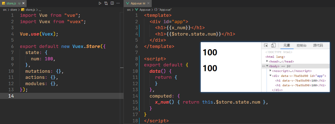The height and width of the screenshot is (124, 335).
Task: Click the {} "App.vue" symbol breadcrumb
Action: 163,10
